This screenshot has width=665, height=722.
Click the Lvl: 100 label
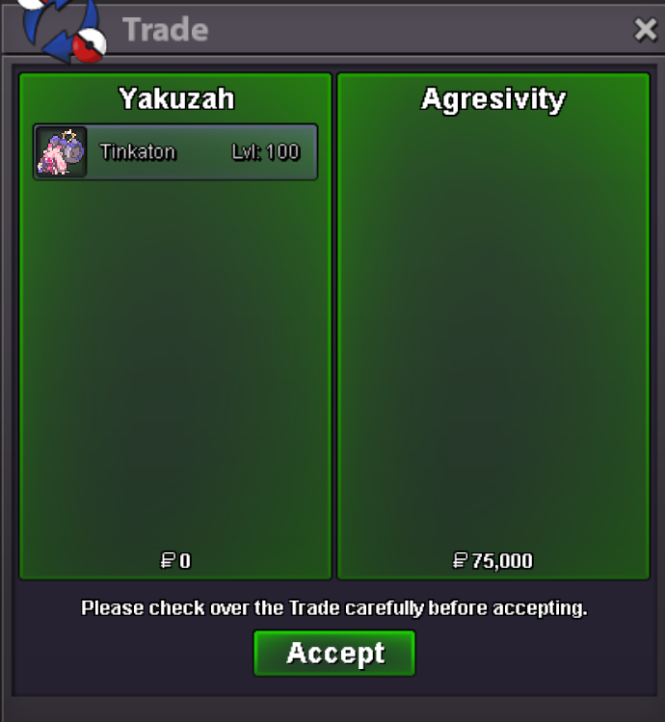tap(266, 151)
